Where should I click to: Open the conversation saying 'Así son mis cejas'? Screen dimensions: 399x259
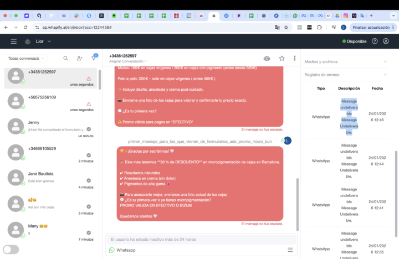coord(50,206)
